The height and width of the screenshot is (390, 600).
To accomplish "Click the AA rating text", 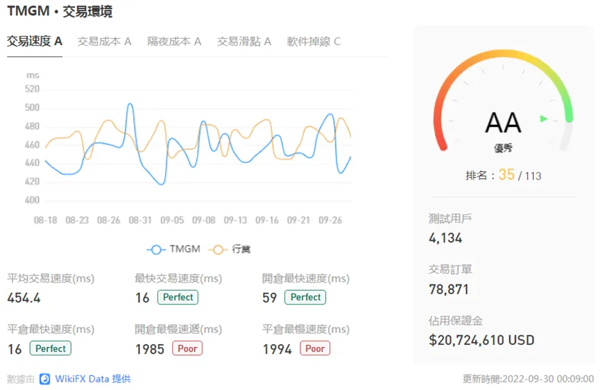I will pos(503,123).
